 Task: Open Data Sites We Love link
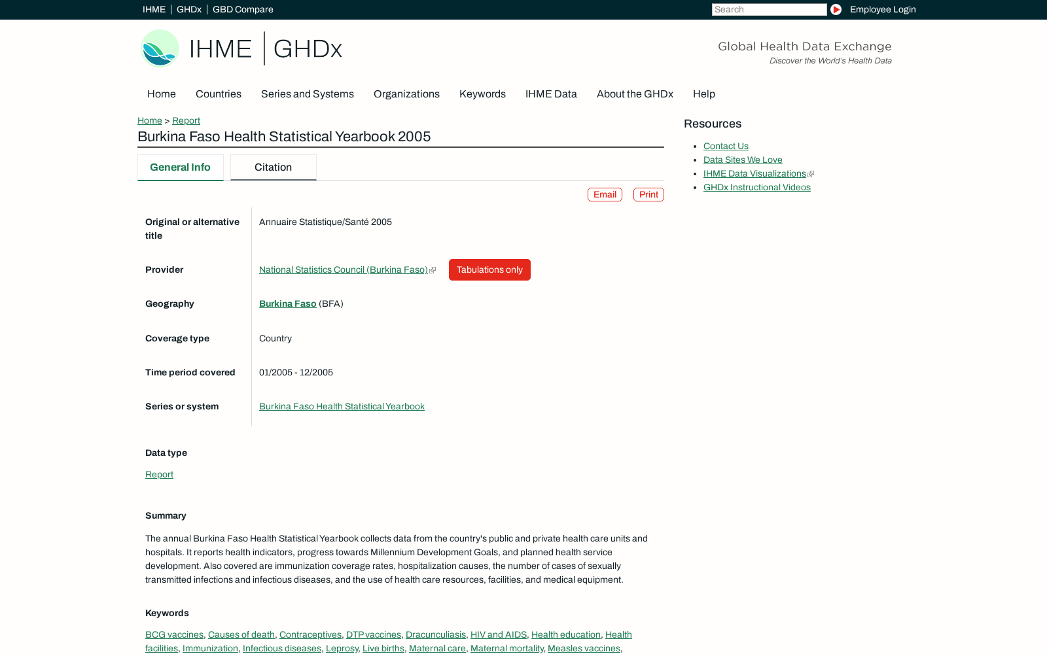click(743, 160)
